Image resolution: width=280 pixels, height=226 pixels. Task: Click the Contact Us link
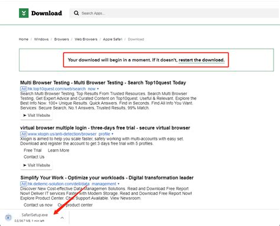click(34, 157)
